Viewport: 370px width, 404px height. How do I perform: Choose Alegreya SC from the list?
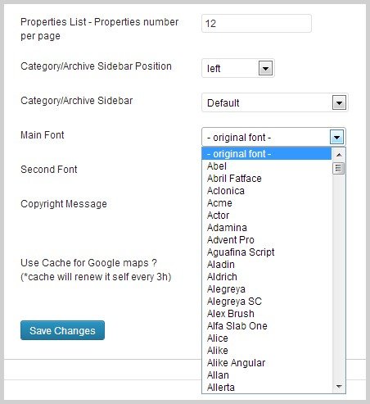tap(267, 302)
